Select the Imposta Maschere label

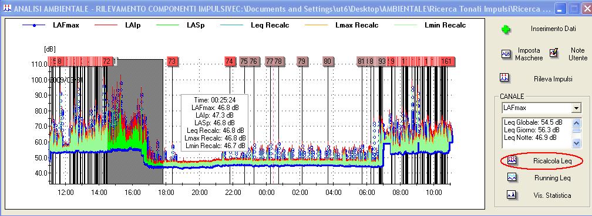pyautogui.click(x=529, y=54)
